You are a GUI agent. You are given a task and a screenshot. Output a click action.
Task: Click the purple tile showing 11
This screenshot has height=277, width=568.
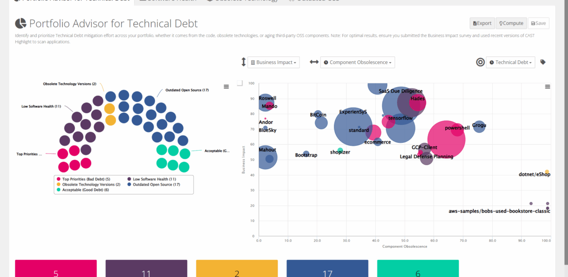tap(146, 268)
